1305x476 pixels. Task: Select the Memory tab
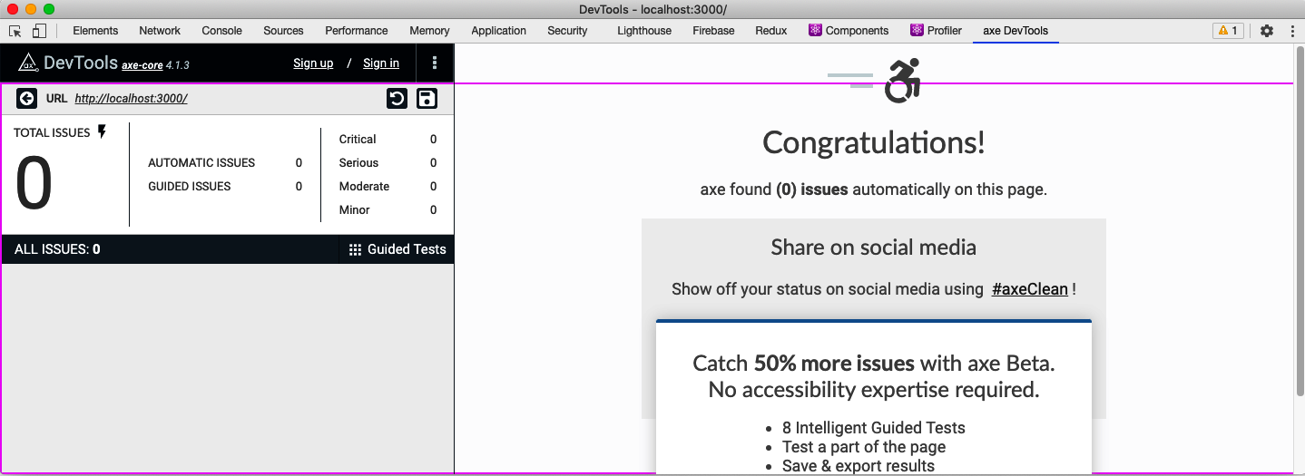tap(429, 31)
